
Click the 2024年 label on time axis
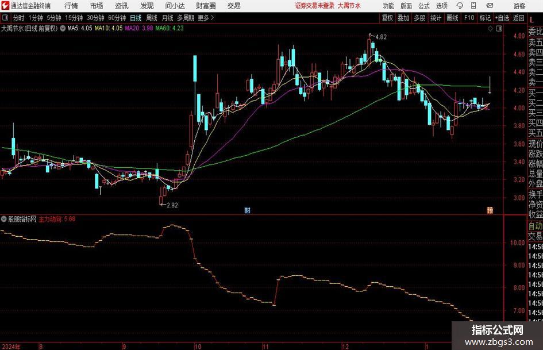coord(10,347)
